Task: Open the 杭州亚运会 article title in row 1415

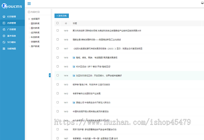Action: [x=93, y=67]
